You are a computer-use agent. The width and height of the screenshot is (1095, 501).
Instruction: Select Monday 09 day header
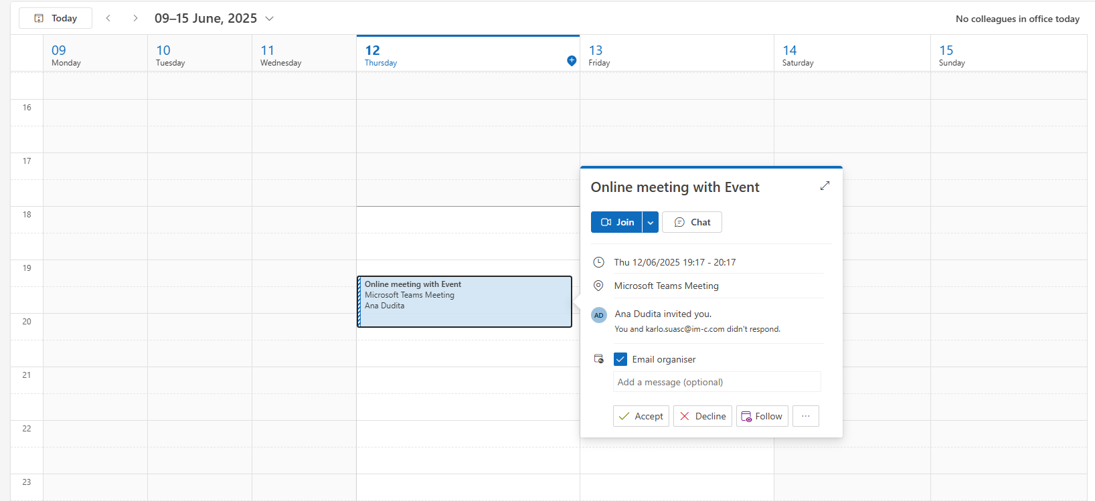click(x=66, y=55)
